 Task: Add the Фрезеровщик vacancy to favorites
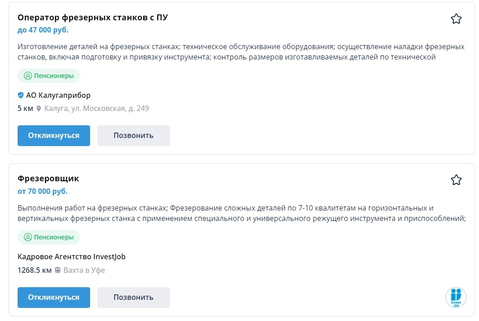pyautogui.click(x=456, y=180)
